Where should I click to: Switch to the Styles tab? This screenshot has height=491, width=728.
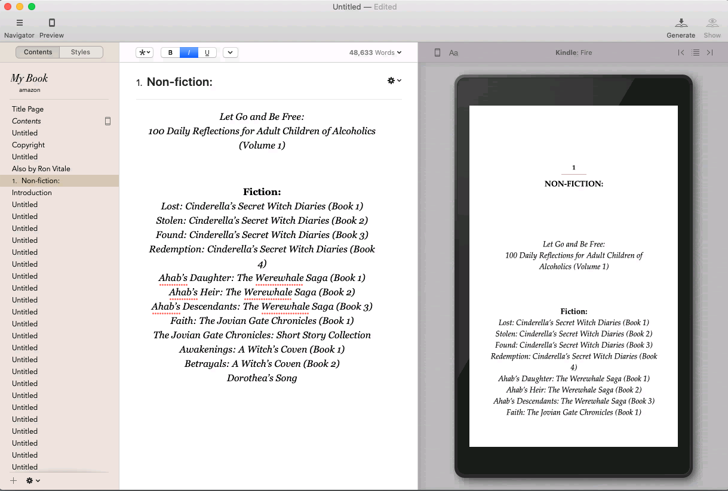coord(81,52)
